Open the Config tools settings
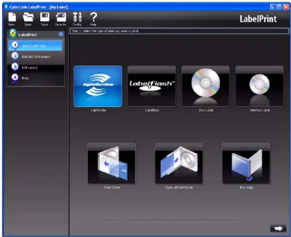Screen dimensions: 291x237 pyautogui.click(x=77, y=19)
